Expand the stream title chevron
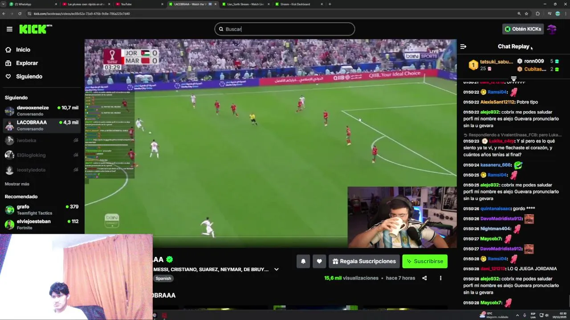Screen dimensions: 570x320 pyautogui.click(x=276, y=269)
